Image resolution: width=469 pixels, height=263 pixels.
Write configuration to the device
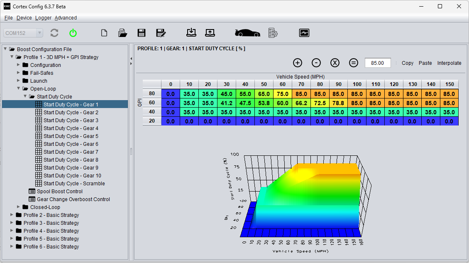[x=210, y=32]
